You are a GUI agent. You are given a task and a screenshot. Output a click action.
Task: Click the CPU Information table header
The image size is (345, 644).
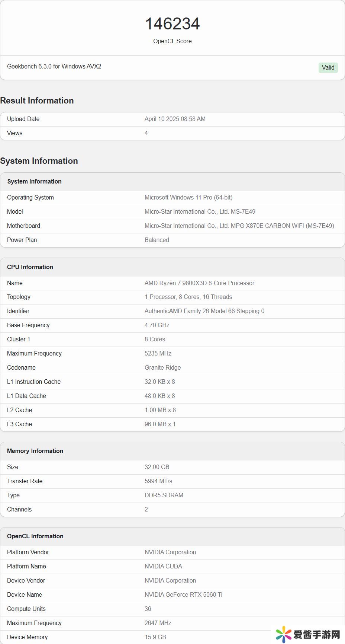30,267
